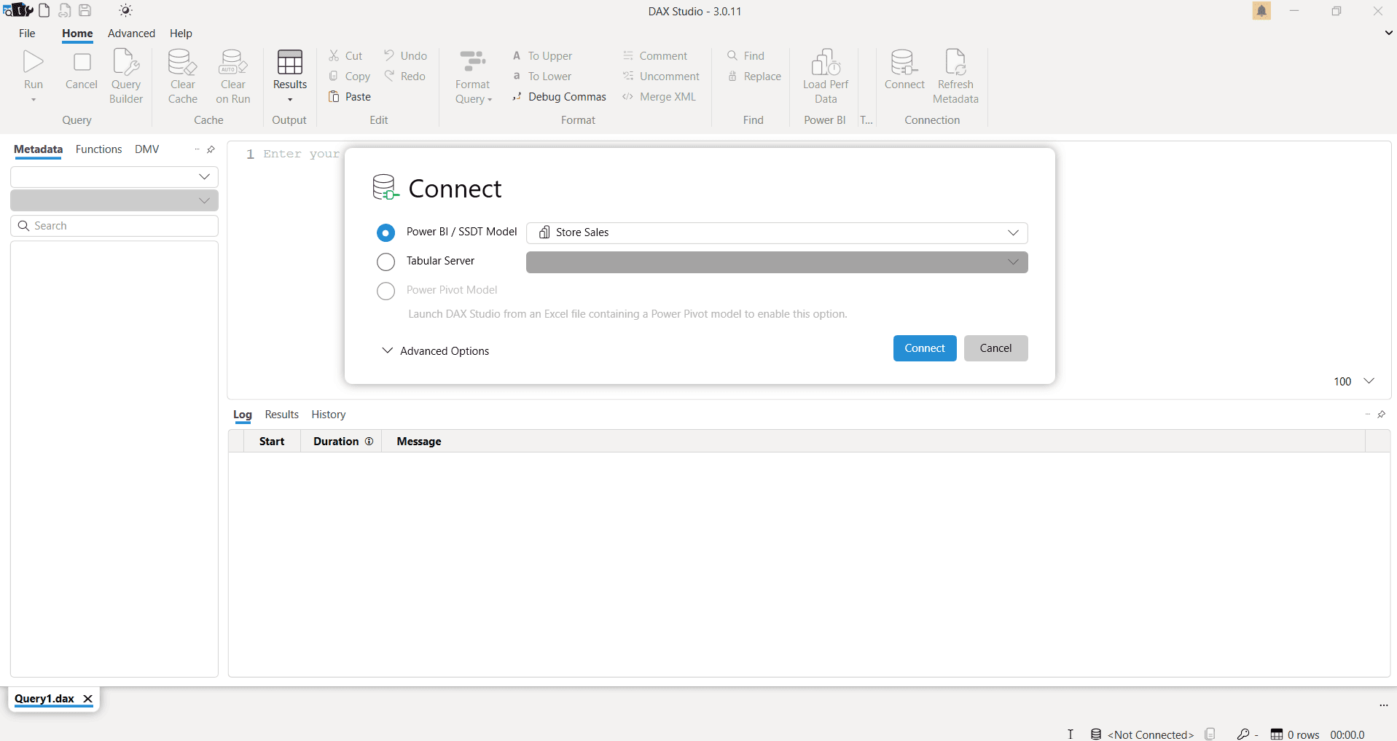Open Find from the ribbon

click(746, 55)
